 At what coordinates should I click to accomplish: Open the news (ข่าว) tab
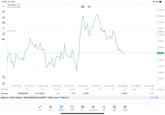(82, 108)
